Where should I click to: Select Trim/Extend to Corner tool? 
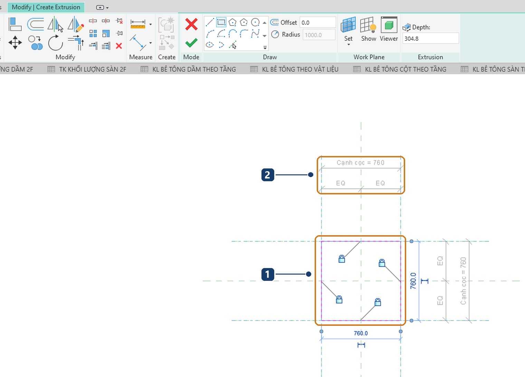[x=76, y=43]
